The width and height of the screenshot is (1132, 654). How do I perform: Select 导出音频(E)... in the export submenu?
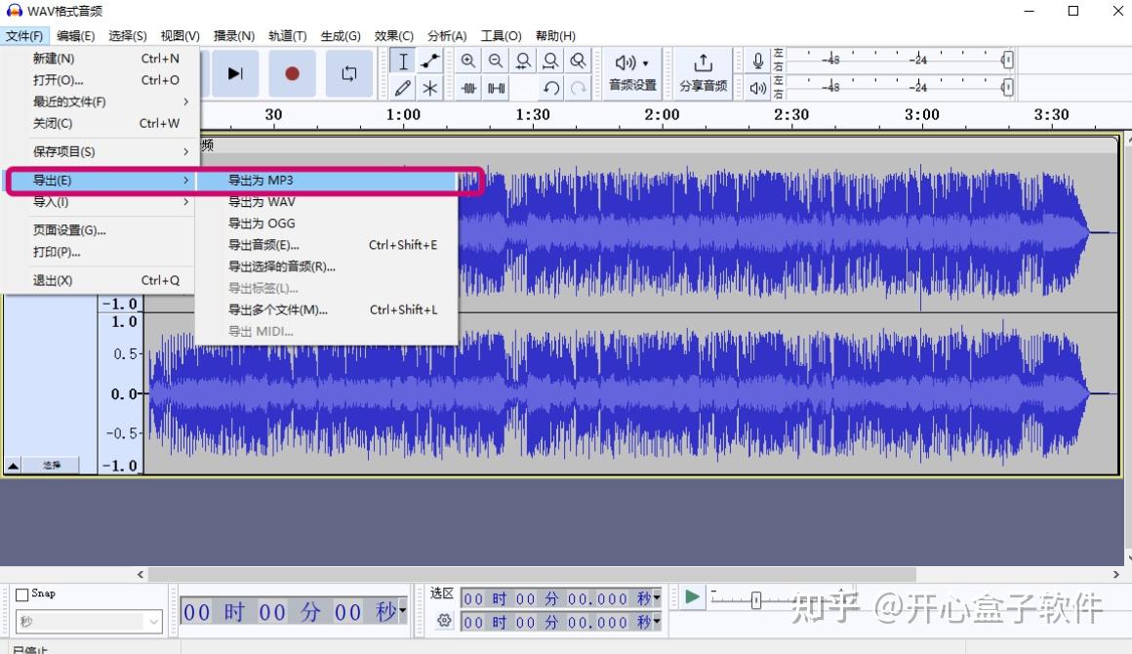pyautogui.click(x=326, y=245)
